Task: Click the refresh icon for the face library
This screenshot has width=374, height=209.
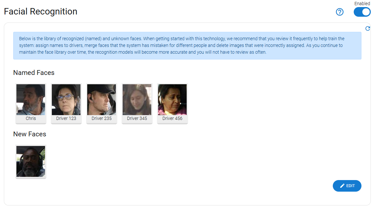Action: coord(368,29)
